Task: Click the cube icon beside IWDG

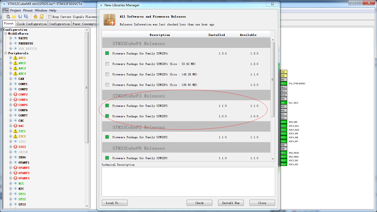Action: pos(15,157)
